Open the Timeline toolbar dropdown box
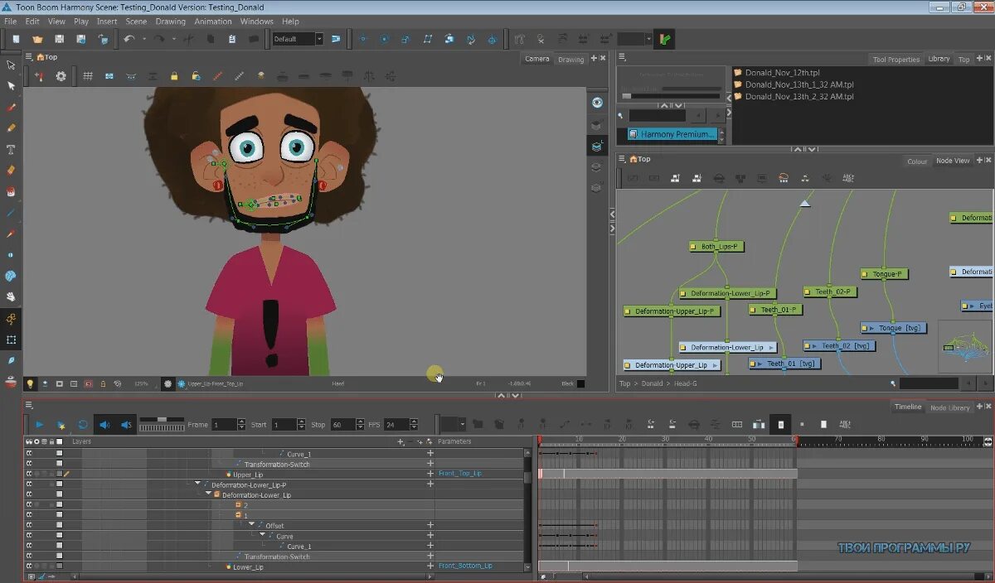The image size is (995, 583). pos(453,424)
